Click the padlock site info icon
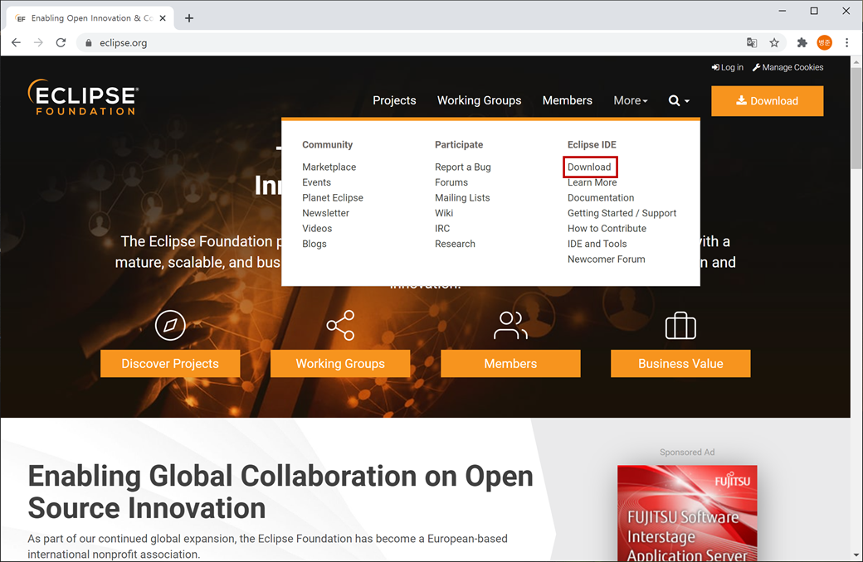Viewport: 863px width, 562px height. click(x=89, y=42)
